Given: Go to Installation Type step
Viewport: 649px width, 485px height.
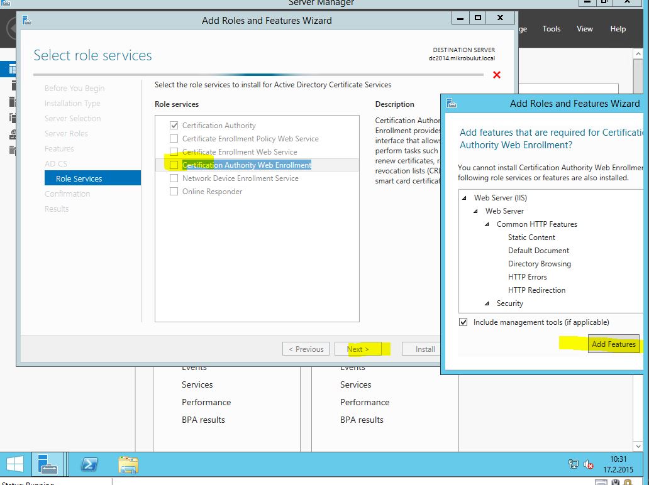Looking at the screenshot, I should (72, 104).
